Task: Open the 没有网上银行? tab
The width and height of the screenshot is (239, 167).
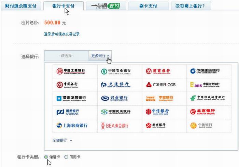Action: click(191, 6)
